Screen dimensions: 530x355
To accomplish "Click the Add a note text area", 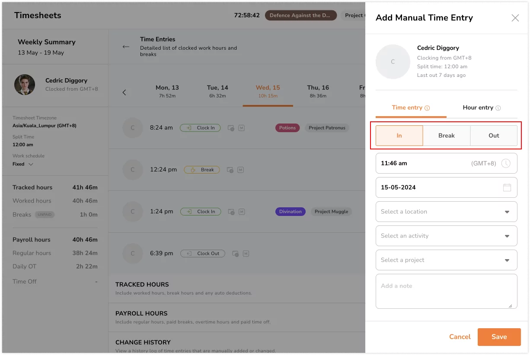I will click(447, 291).
